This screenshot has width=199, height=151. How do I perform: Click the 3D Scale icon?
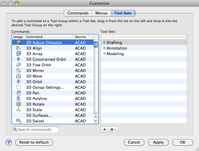[18, 110]
